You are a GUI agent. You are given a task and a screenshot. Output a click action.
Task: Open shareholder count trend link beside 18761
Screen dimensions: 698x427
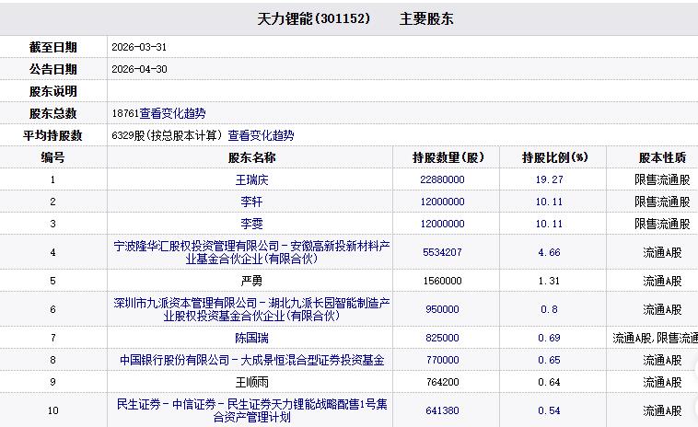coord(173,113)
